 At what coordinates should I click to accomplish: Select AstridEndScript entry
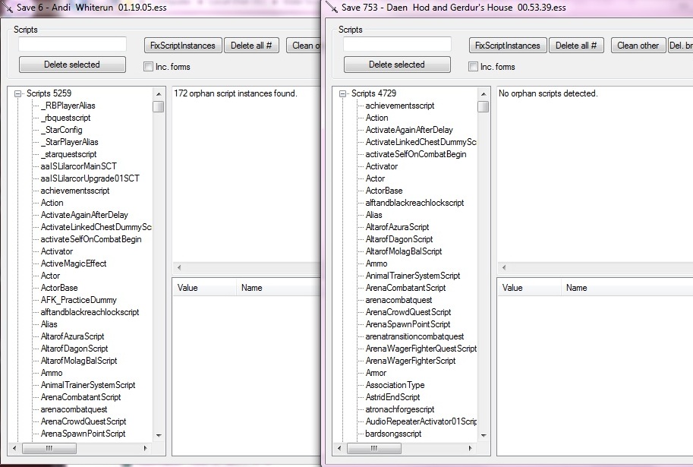pyautogui.click(x=393, y=397)
